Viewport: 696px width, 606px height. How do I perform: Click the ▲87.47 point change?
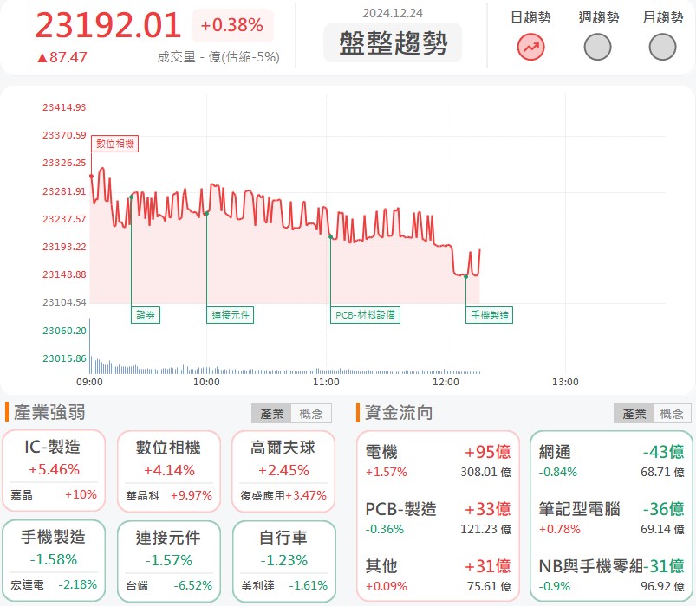click(x=62, y=57)
